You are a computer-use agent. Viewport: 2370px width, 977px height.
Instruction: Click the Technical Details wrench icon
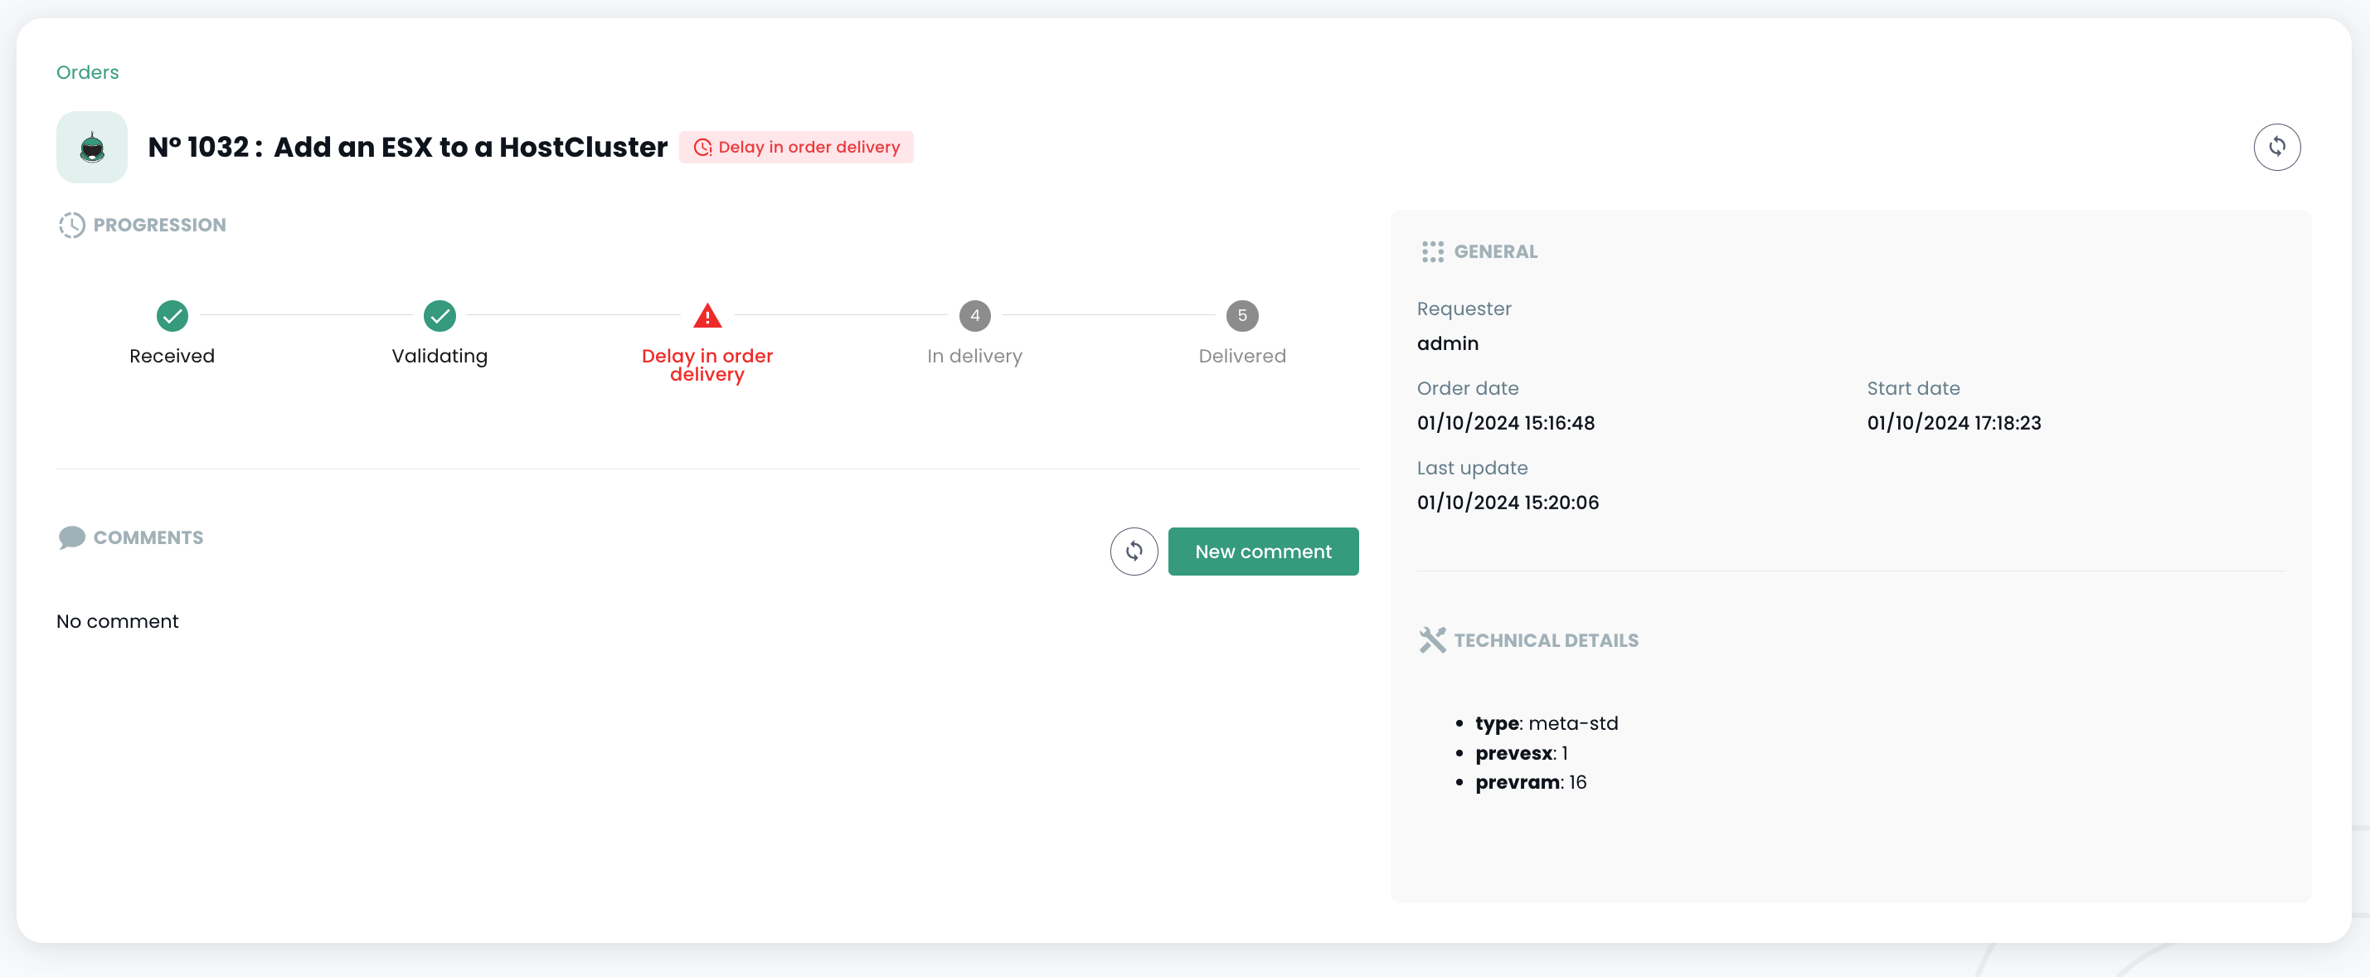click(x=1432, y=639)
